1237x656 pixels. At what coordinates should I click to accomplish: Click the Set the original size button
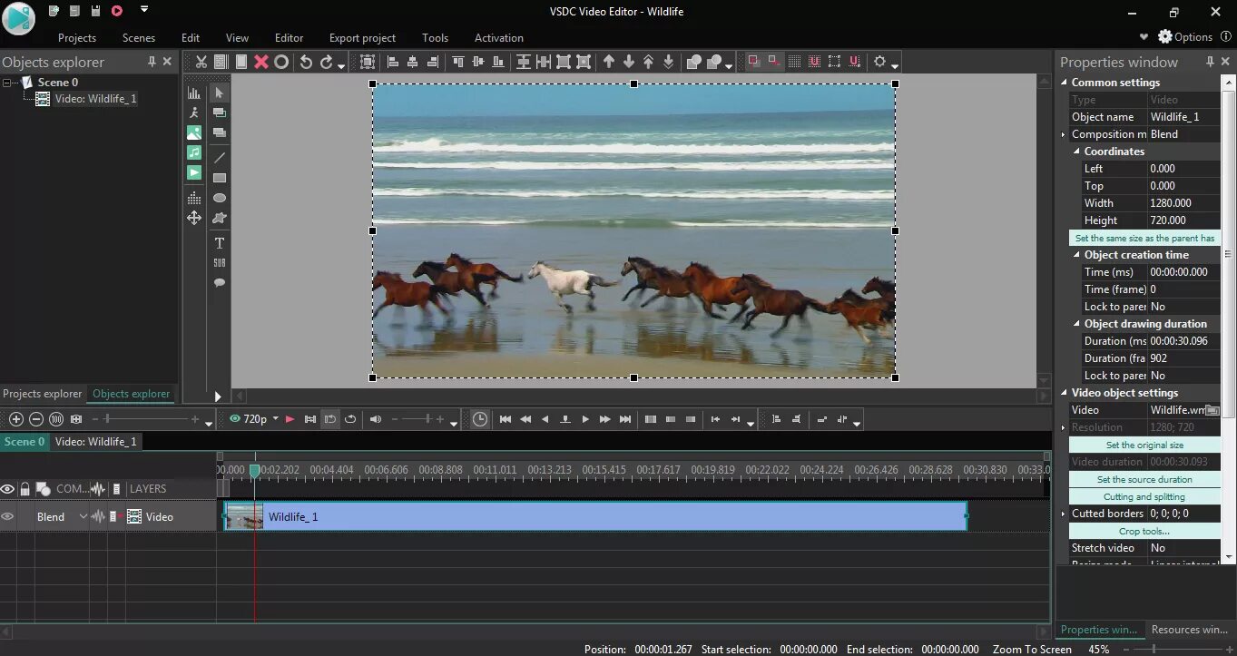click(x=1144, y=445)
